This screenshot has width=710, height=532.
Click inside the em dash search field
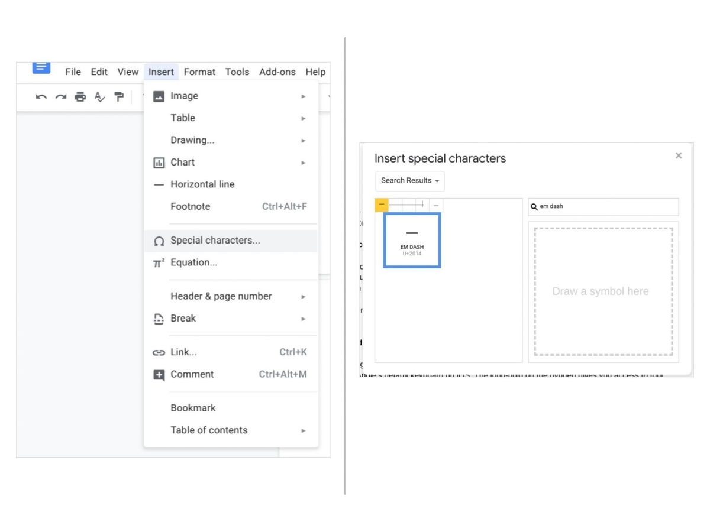tap(602, 206)
